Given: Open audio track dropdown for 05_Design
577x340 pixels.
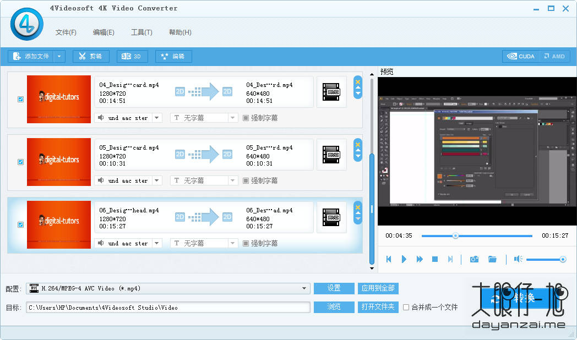Looking at the screenshot, I should click(x=157, y=181).
